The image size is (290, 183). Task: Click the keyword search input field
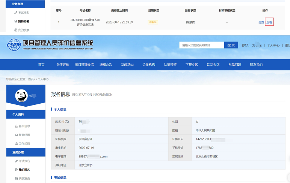[202, 45]
